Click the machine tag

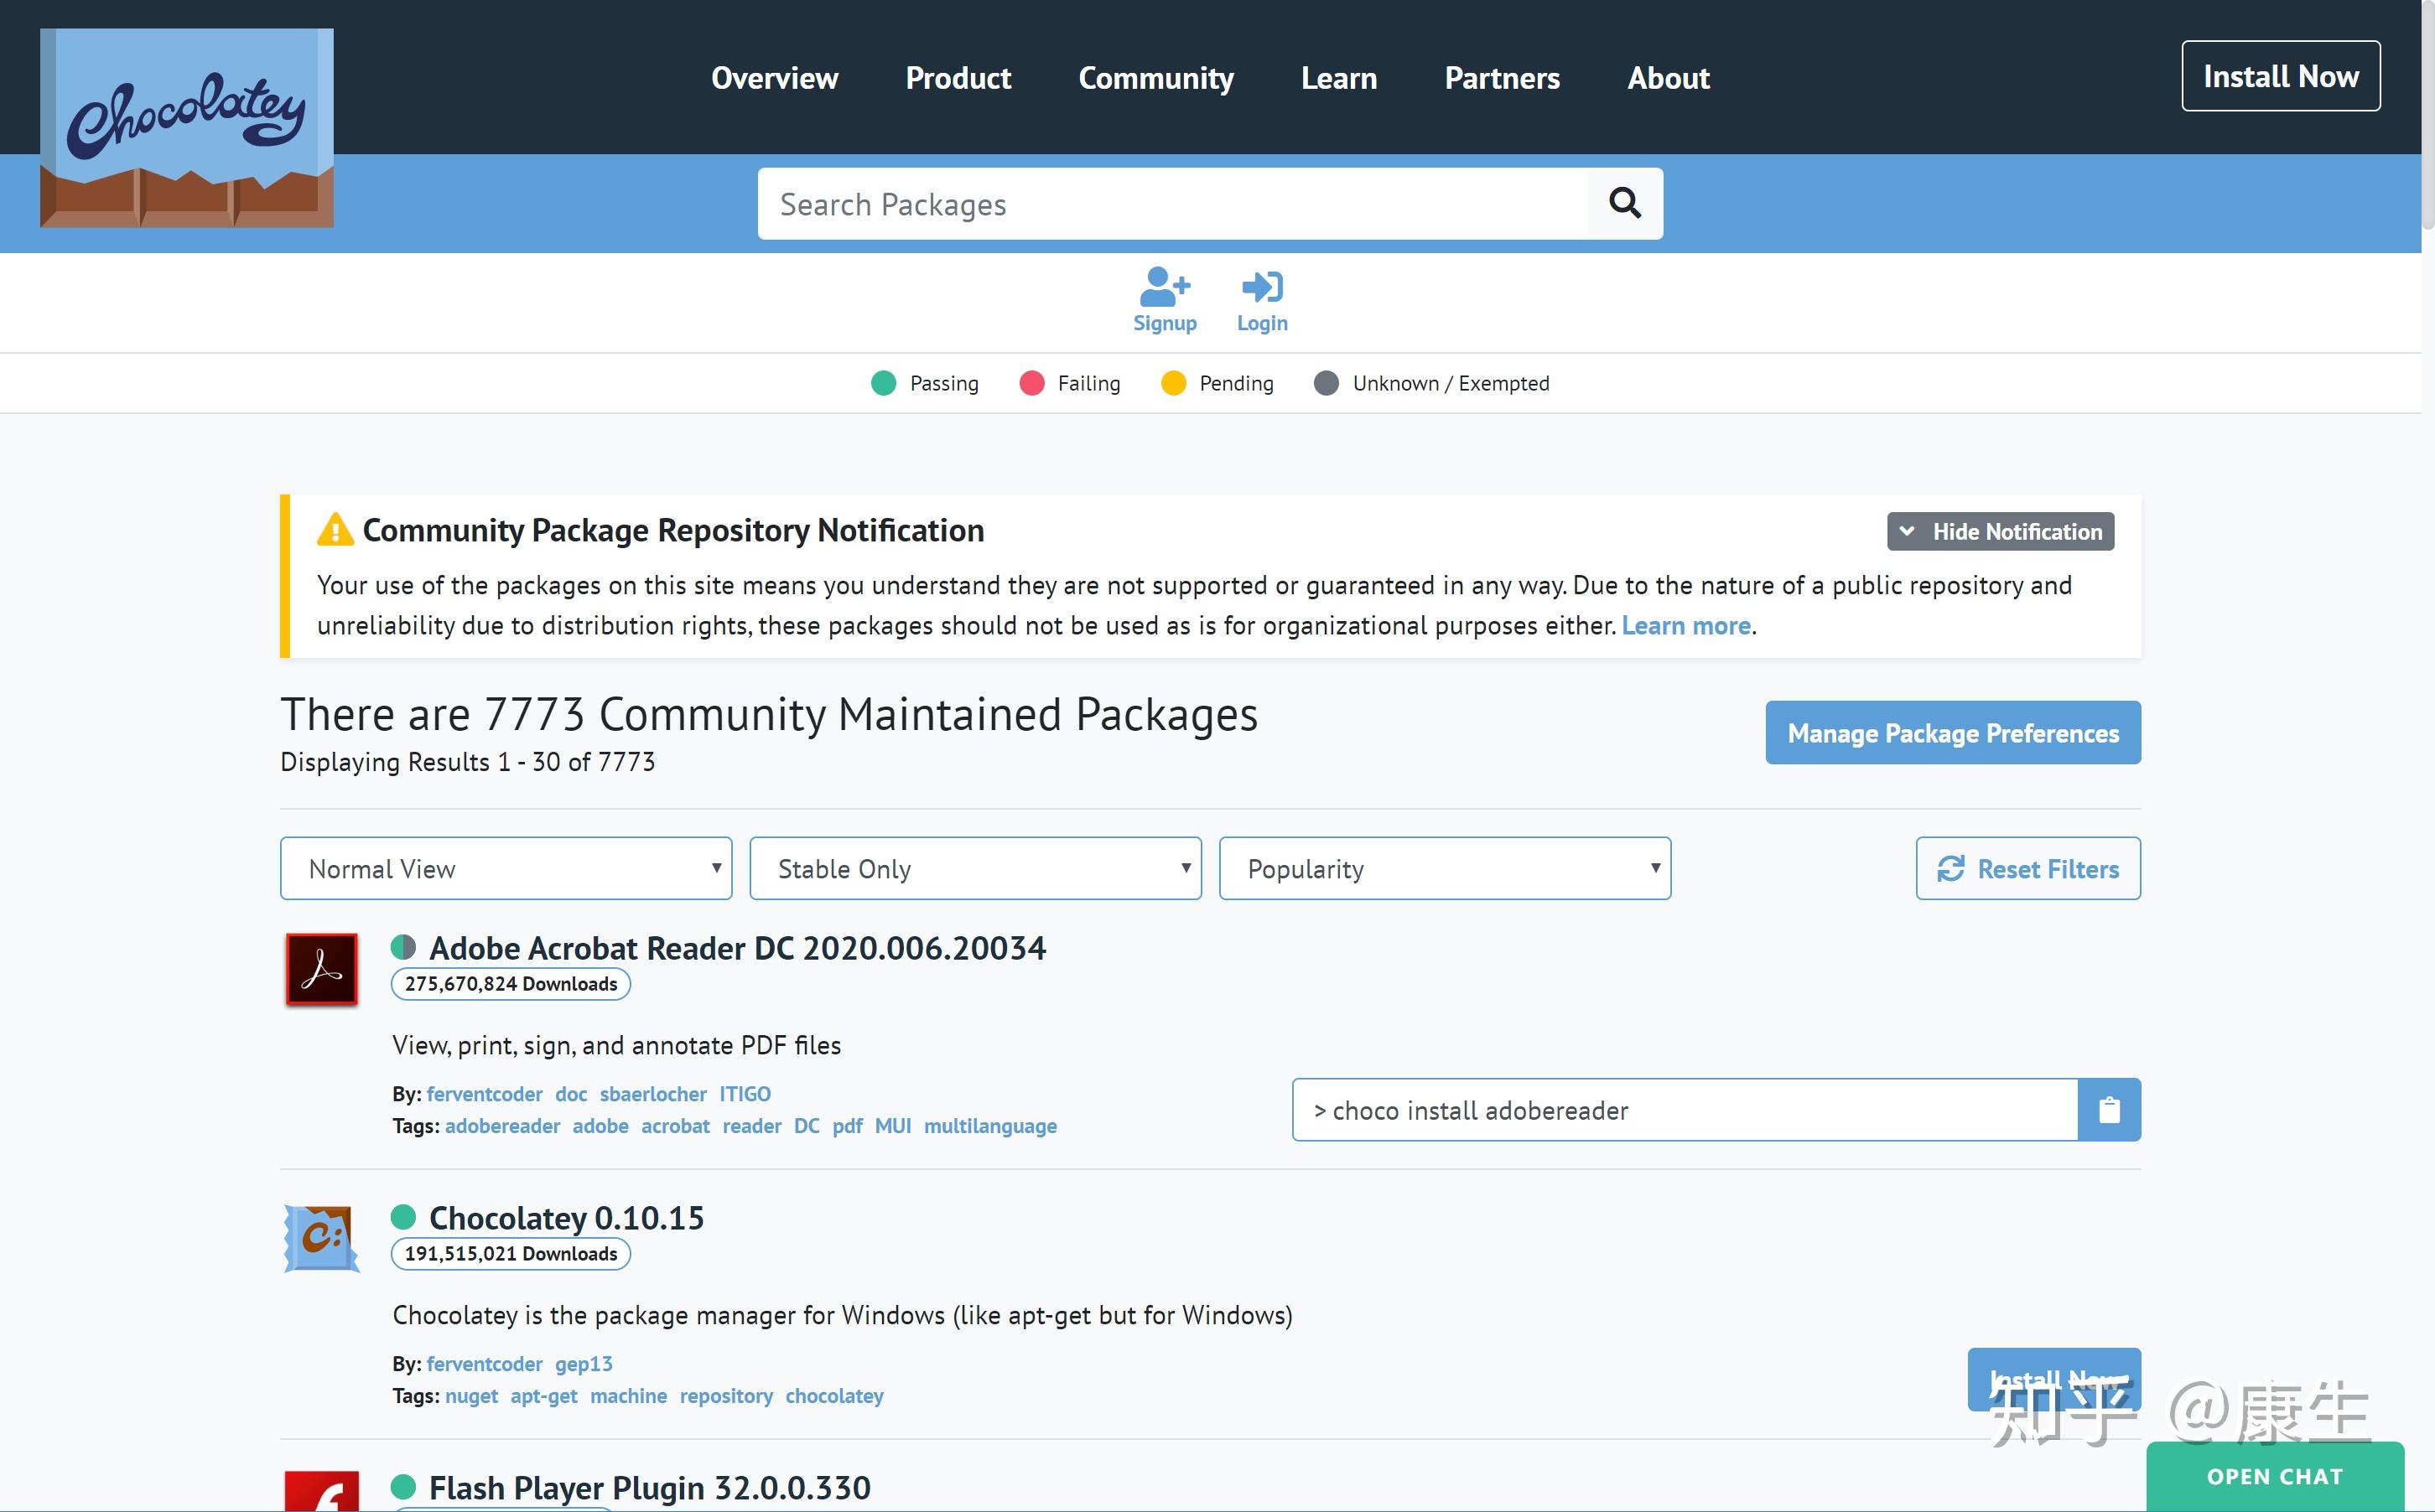click(x=628, y=1396)
